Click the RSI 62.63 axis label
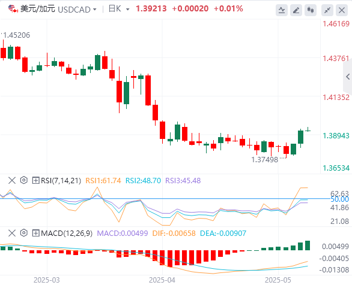This screenshot has height=288, width=352. coord(340,193)
